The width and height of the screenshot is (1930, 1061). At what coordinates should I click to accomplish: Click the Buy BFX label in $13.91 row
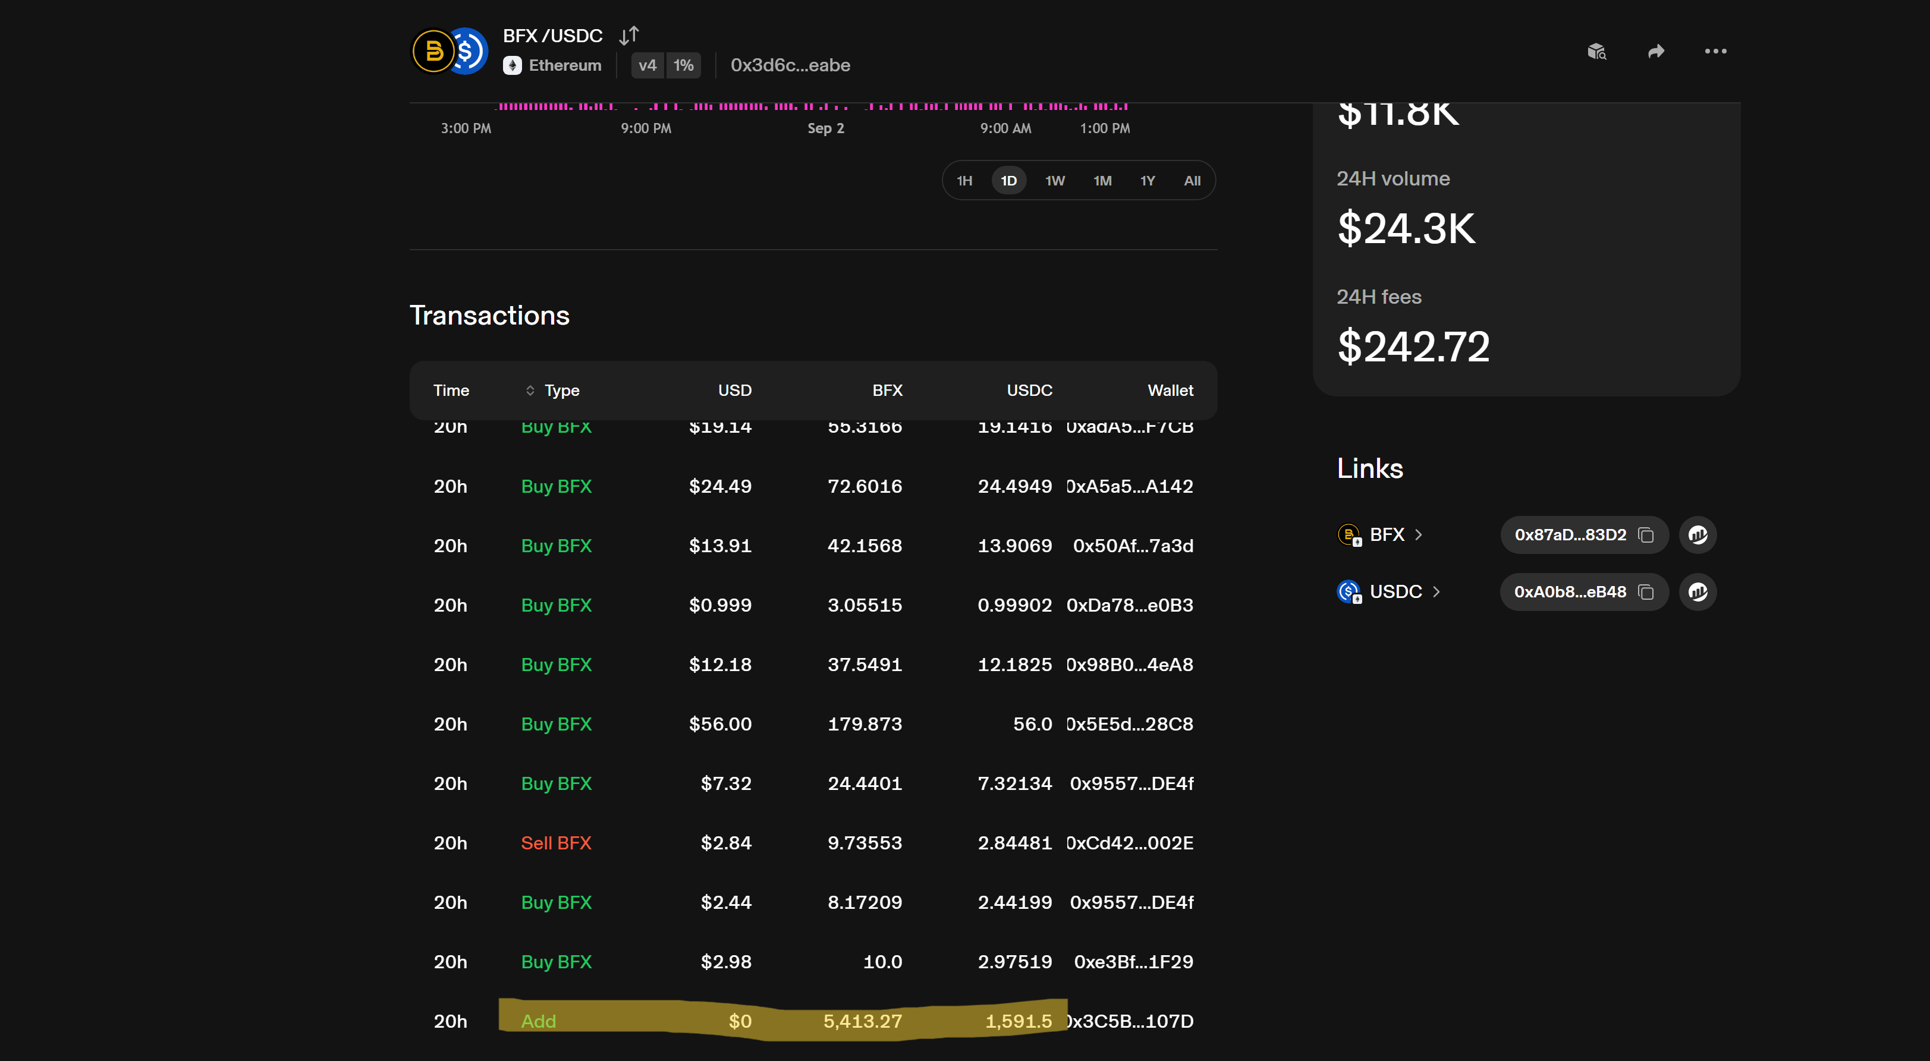[x=556, y=546]
